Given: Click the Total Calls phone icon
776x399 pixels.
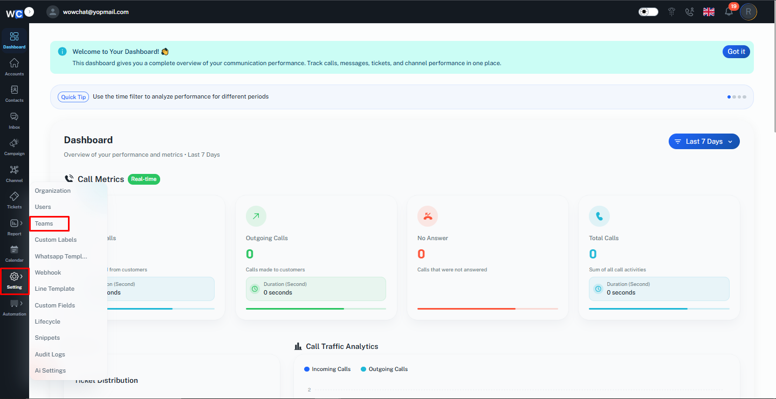Looking at the screenshot, I should (x=599, y=216).
